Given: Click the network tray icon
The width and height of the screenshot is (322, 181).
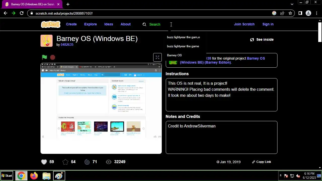Looking at the screenshot, I should 292,176.
